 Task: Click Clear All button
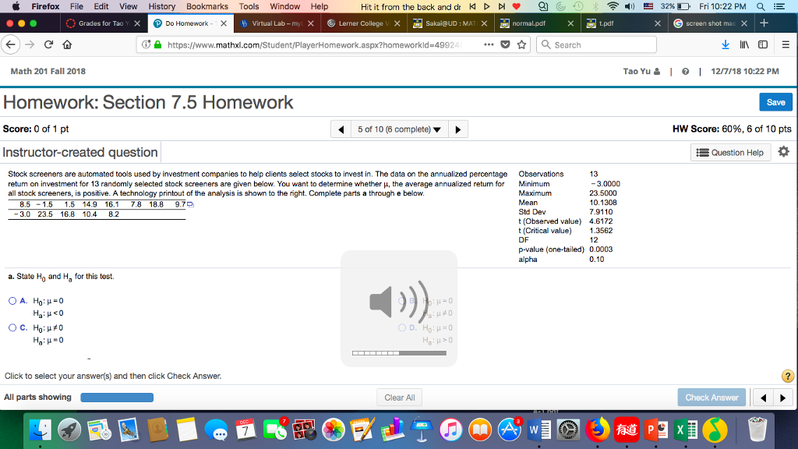[x=400, y=398]
